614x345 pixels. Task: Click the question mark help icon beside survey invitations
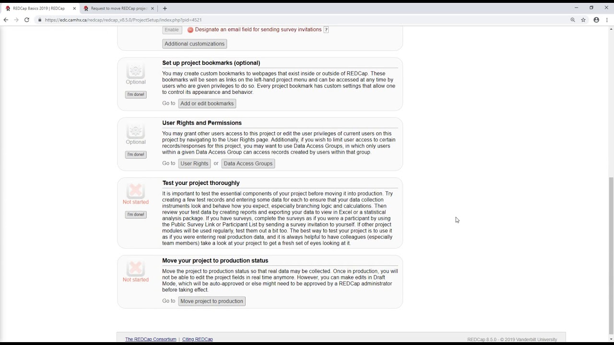click(x=326, y=30)
